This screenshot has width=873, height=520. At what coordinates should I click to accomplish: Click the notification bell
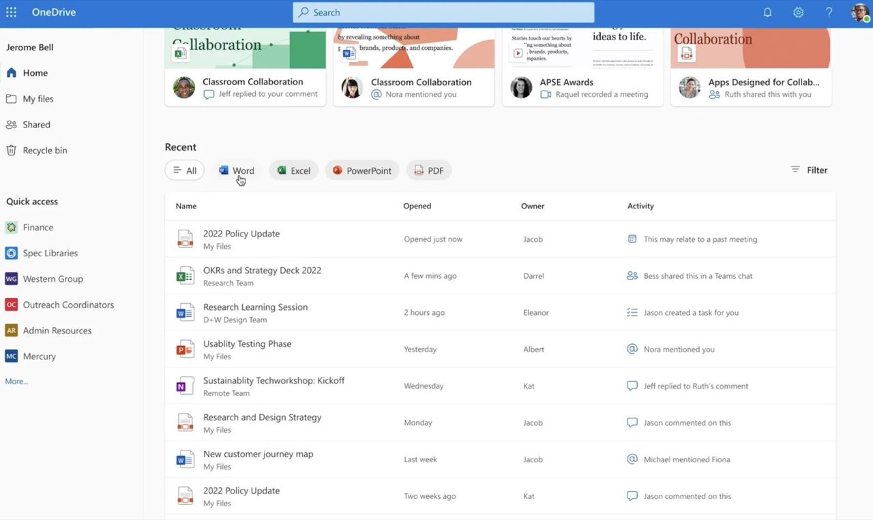coord(767,12)
